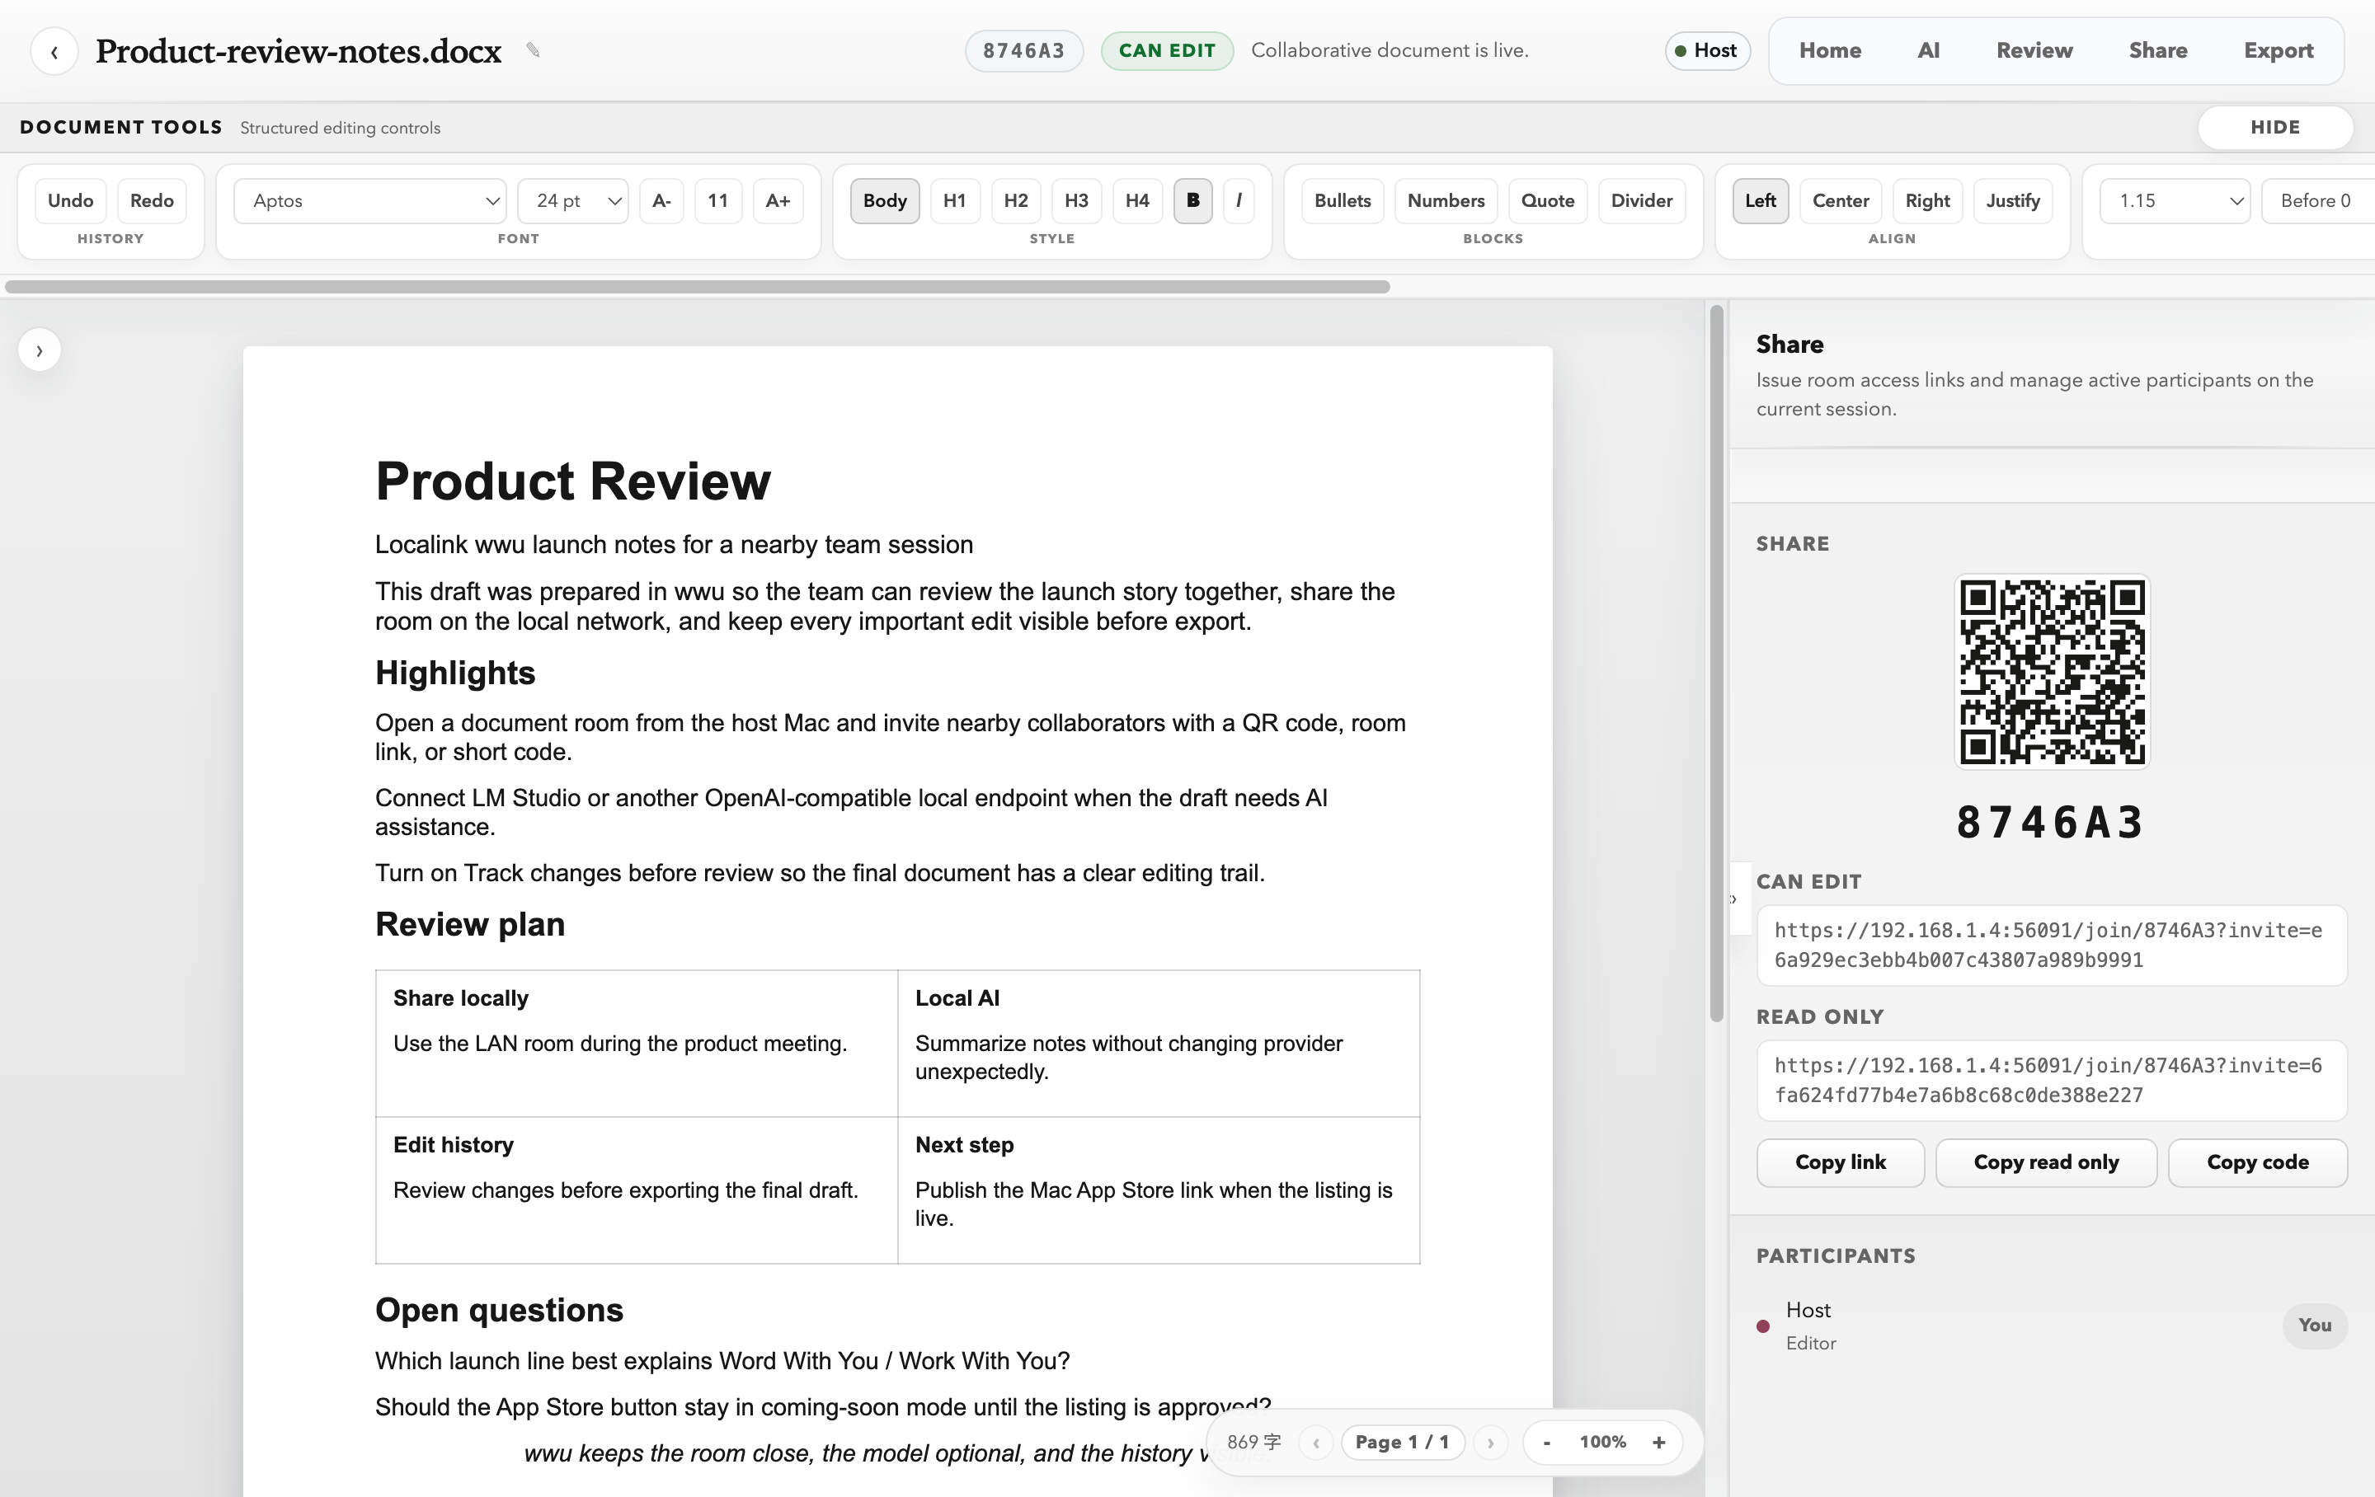Open the Export tab

[2279, 50]
